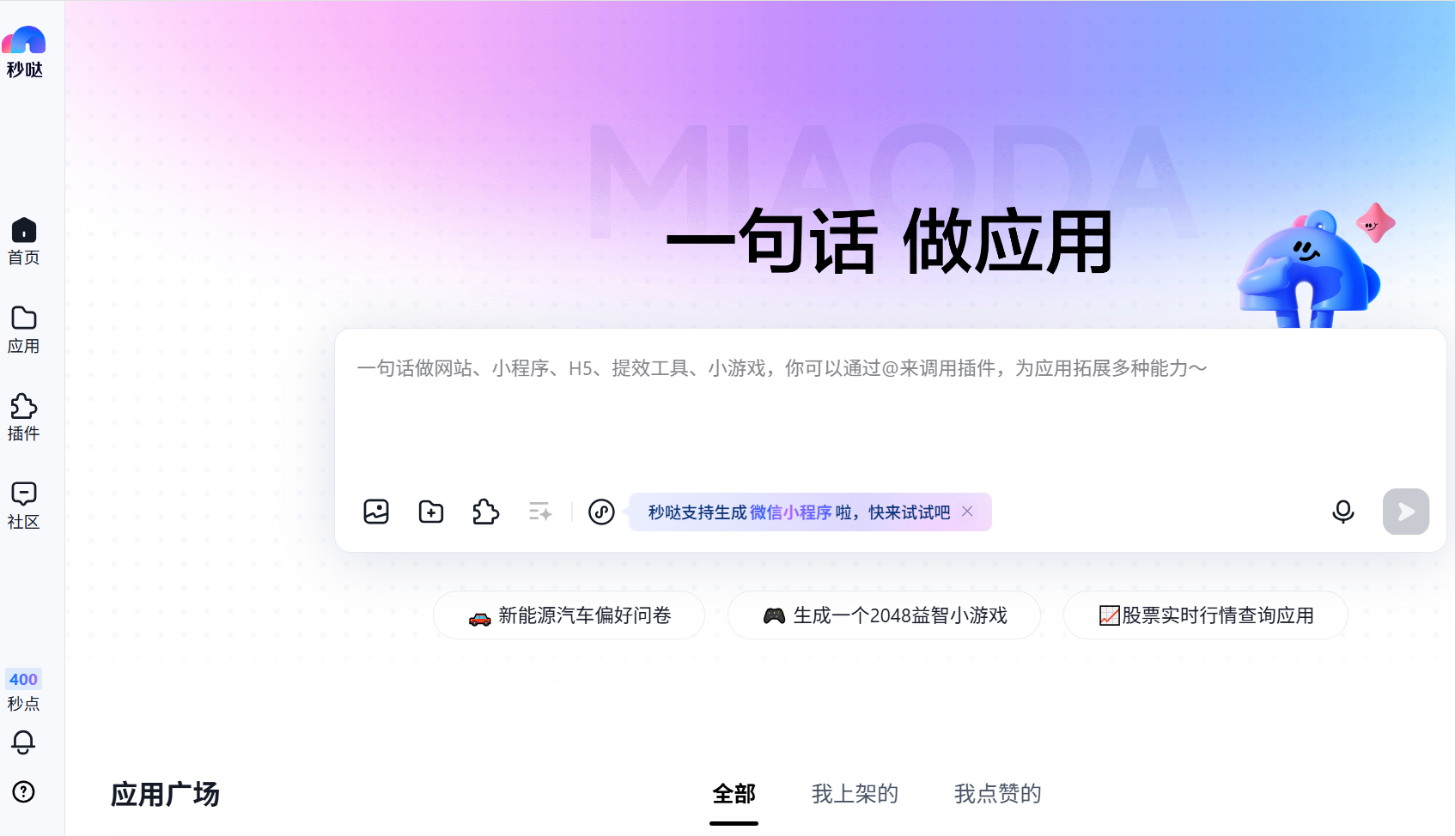
Task: Open the 首页 home icon in sidebar
Action: tap(24, 230)
